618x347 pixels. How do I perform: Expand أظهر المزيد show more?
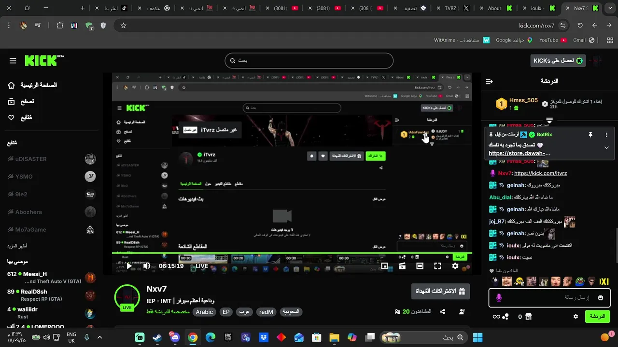coord(17,246)
